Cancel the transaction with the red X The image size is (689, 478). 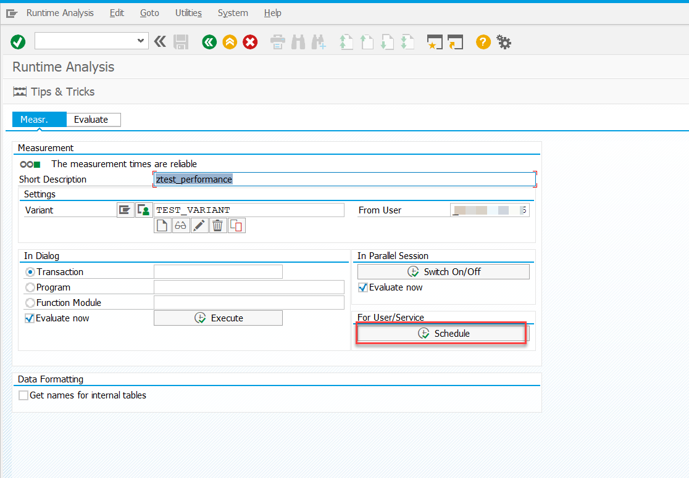(250, 41)
